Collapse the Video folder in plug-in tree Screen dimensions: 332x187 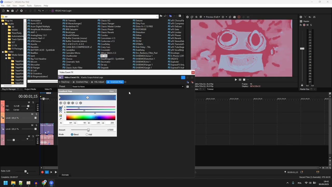pos(3,52)
